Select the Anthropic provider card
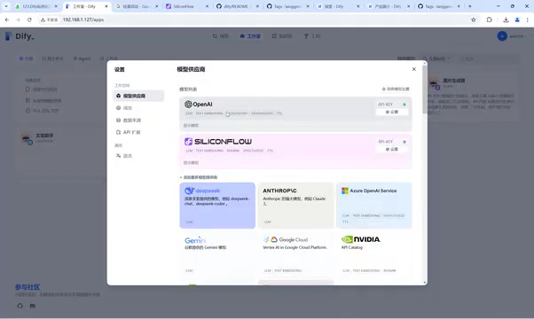 point(295,206)
